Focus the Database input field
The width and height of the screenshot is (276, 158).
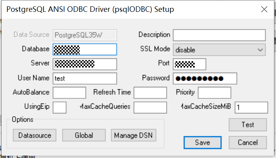(x=85, y=49)
